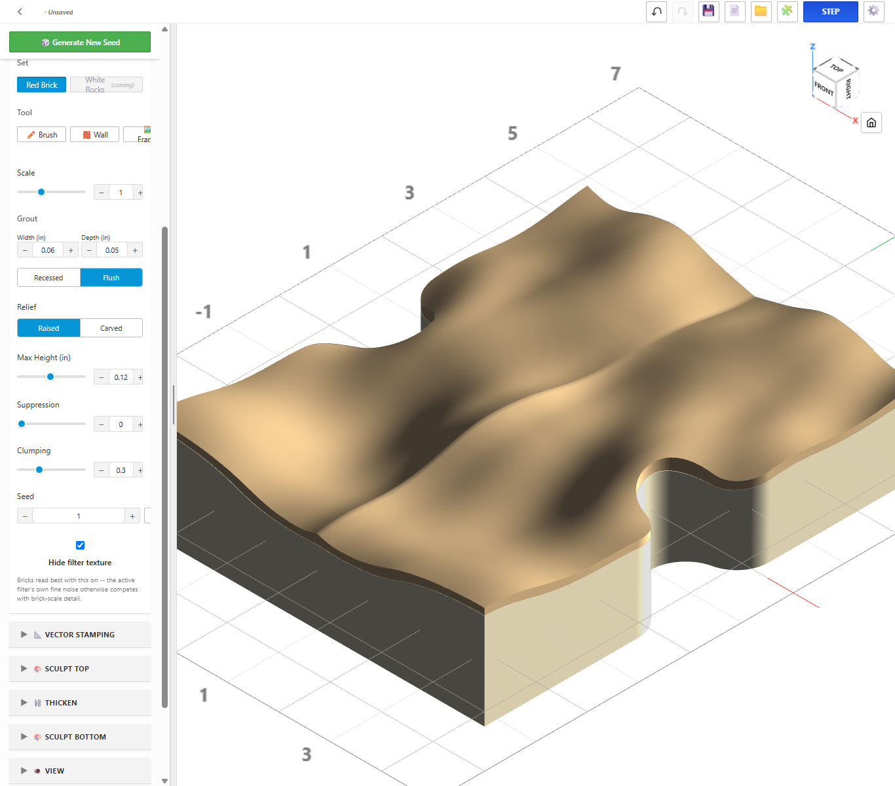
Task: Select the Wall tool
Action: (95, 134)
